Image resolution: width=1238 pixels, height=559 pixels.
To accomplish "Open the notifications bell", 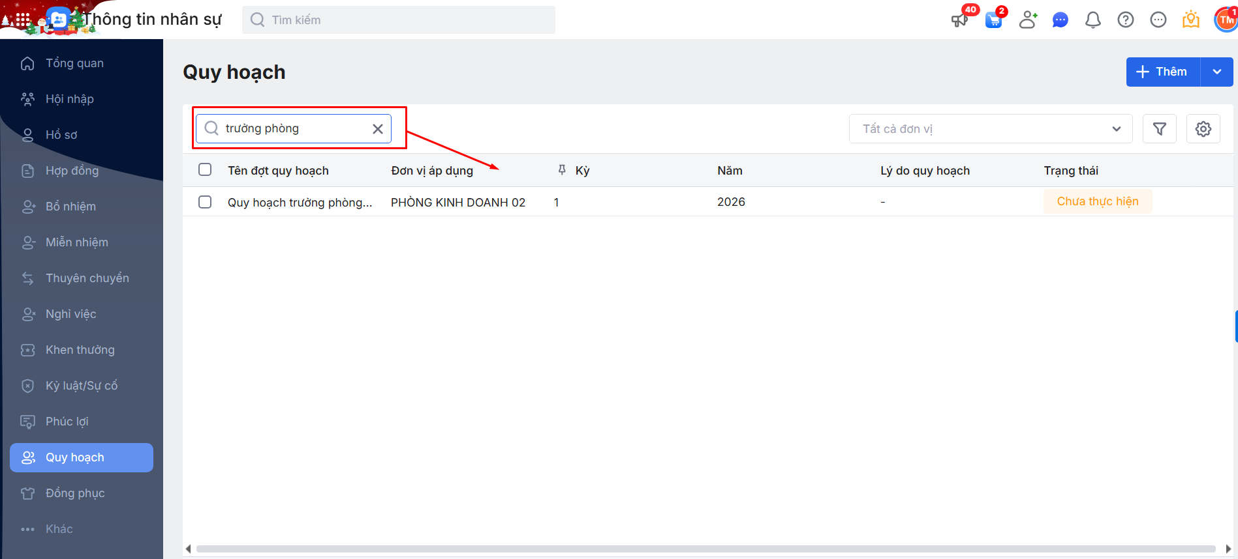I will click(1093, 20).
